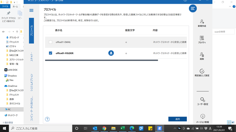The image size is (236, 132).
Task: Open プロパティ for selected profile
Action: pyautogui.click(x=202, y=40)
